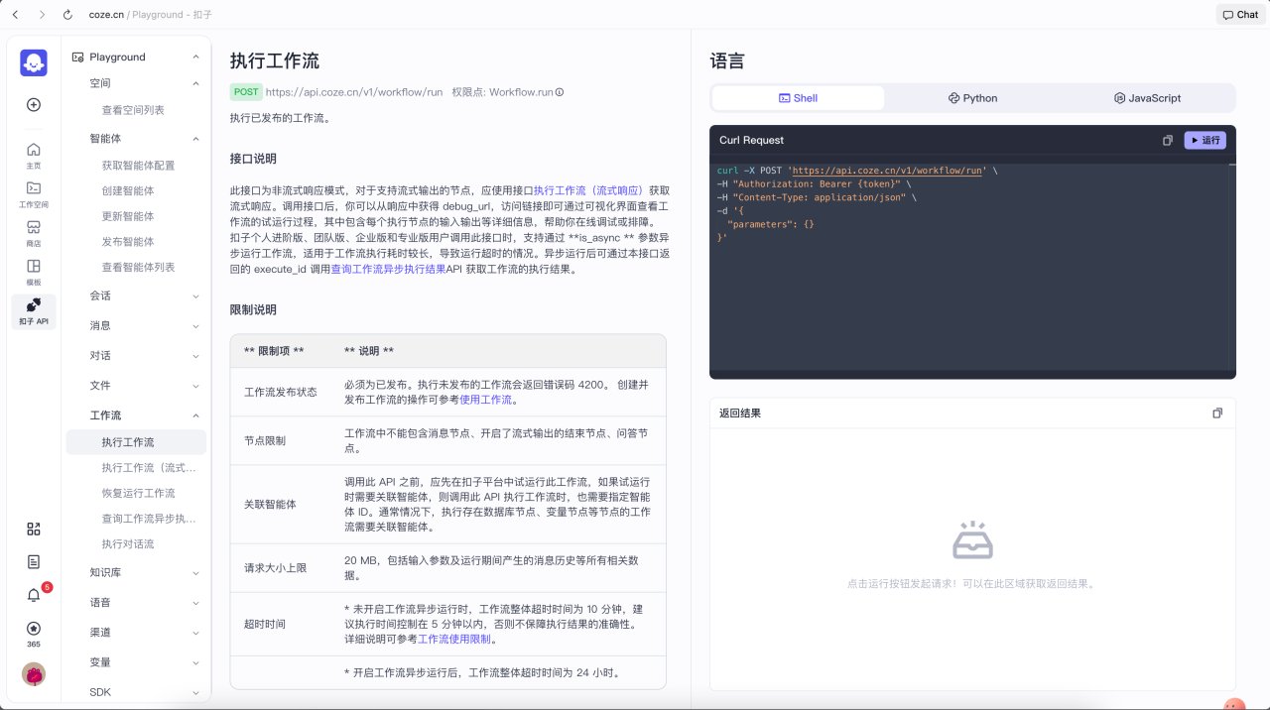Click the Coze logo in the sidebar
The height and width of the screenshot is (710, 1270).
click(34, 62)
